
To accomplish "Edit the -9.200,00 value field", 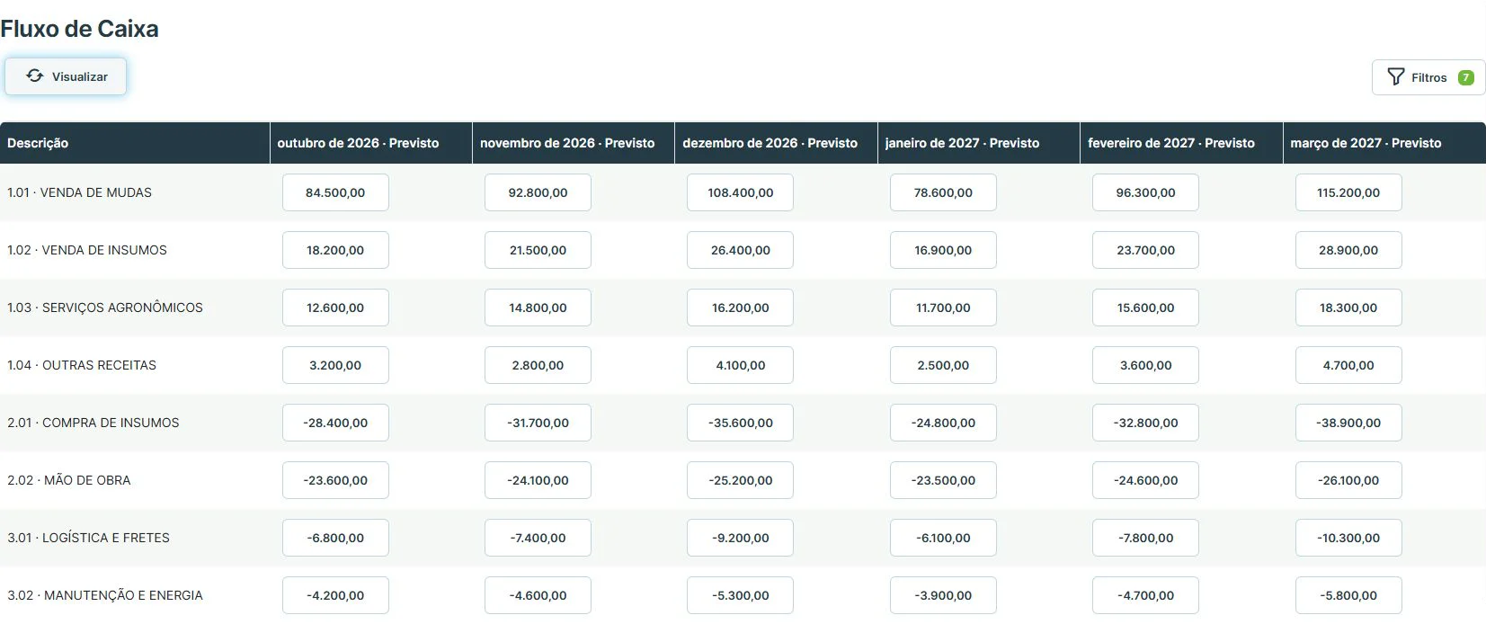I will [x=740, y=538].
